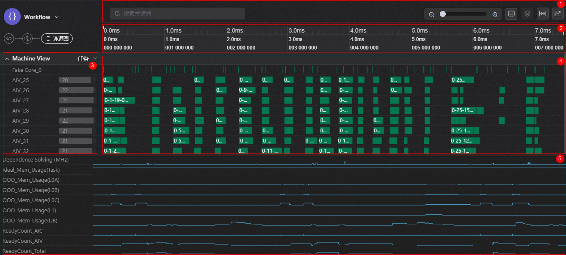Select the 泳道图 swimlane view button
Screen dimensions: 566x255
(57, 38)
